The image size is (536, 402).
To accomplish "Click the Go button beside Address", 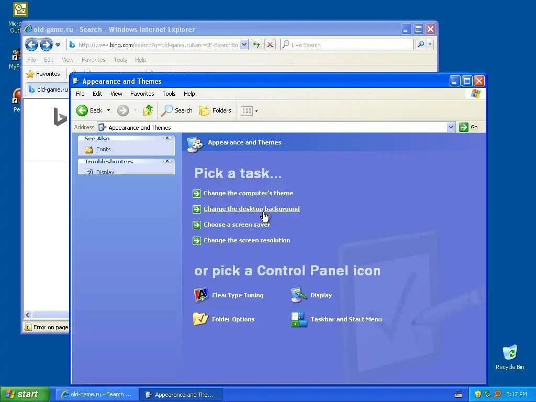I will coord(468,127).
